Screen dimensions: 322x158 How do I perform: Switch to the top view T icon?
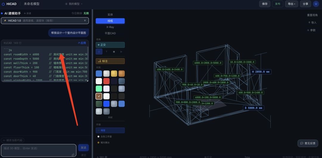[x=106, y=52]
